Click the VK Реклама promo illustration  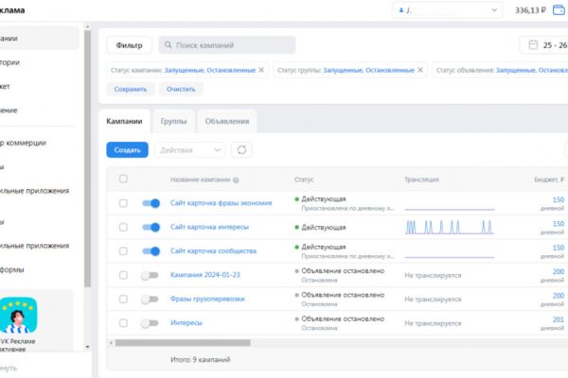(18, 315)
